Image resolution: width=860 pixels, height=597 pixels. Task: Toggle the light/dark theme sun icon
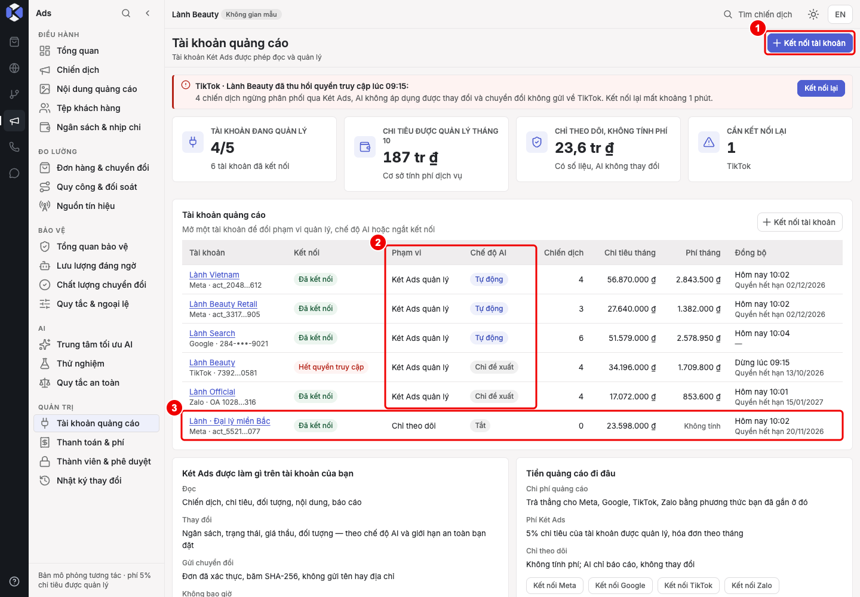pos(813,14)
